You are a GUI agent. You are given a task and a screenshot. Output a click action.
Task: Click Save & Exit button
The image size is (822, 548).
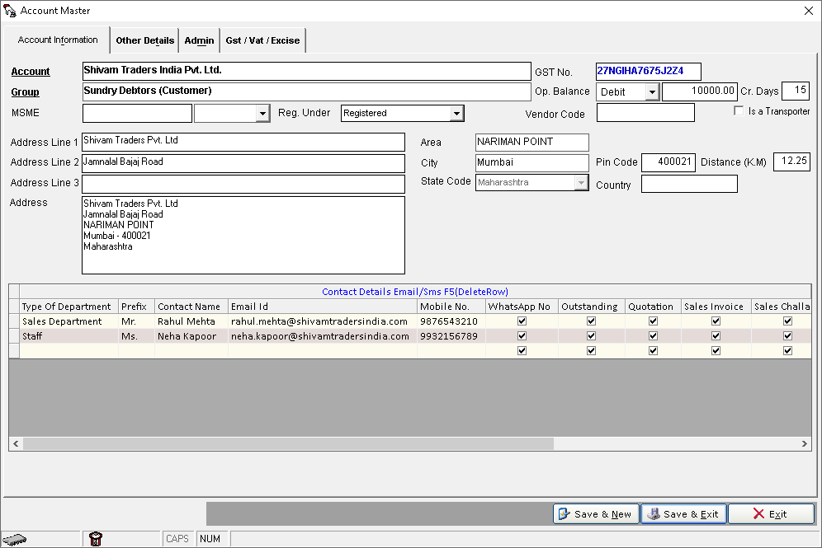click(x=683, y=514)
